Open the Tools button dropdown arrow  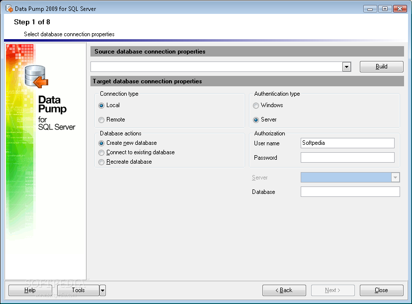pos(103,290)
